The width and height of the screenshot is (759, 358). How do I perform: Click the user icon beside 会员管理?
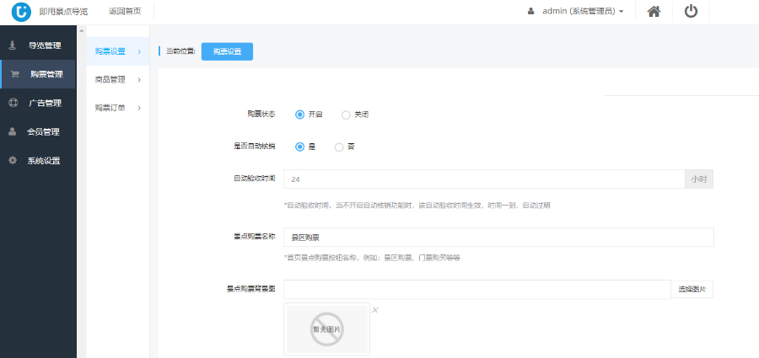(13, 131)
